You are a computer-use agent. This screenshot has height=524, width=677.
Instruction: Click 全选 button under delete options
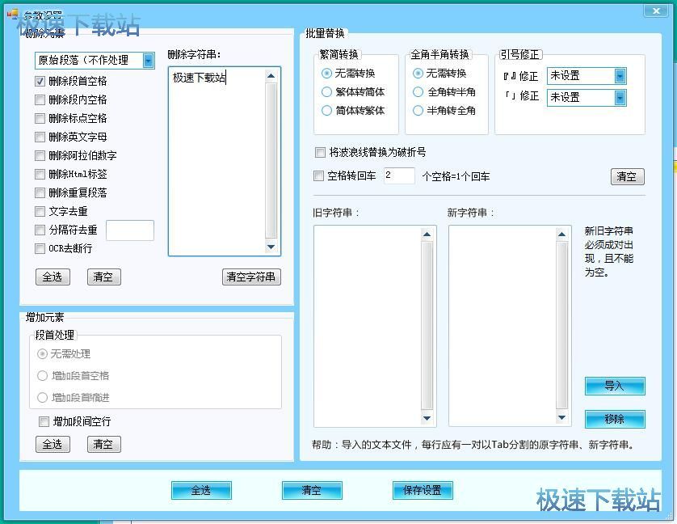coord(53,277)
